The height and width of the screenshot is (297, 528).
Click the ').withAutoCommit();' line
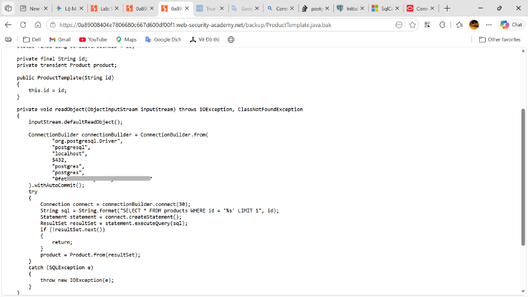point(57,185)
